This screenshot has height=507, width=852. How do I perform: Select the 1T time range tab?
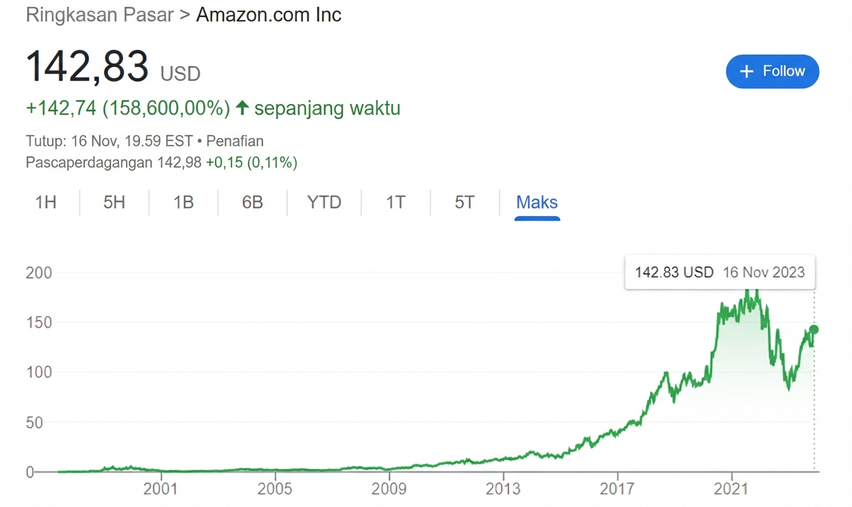pos(395,202)
